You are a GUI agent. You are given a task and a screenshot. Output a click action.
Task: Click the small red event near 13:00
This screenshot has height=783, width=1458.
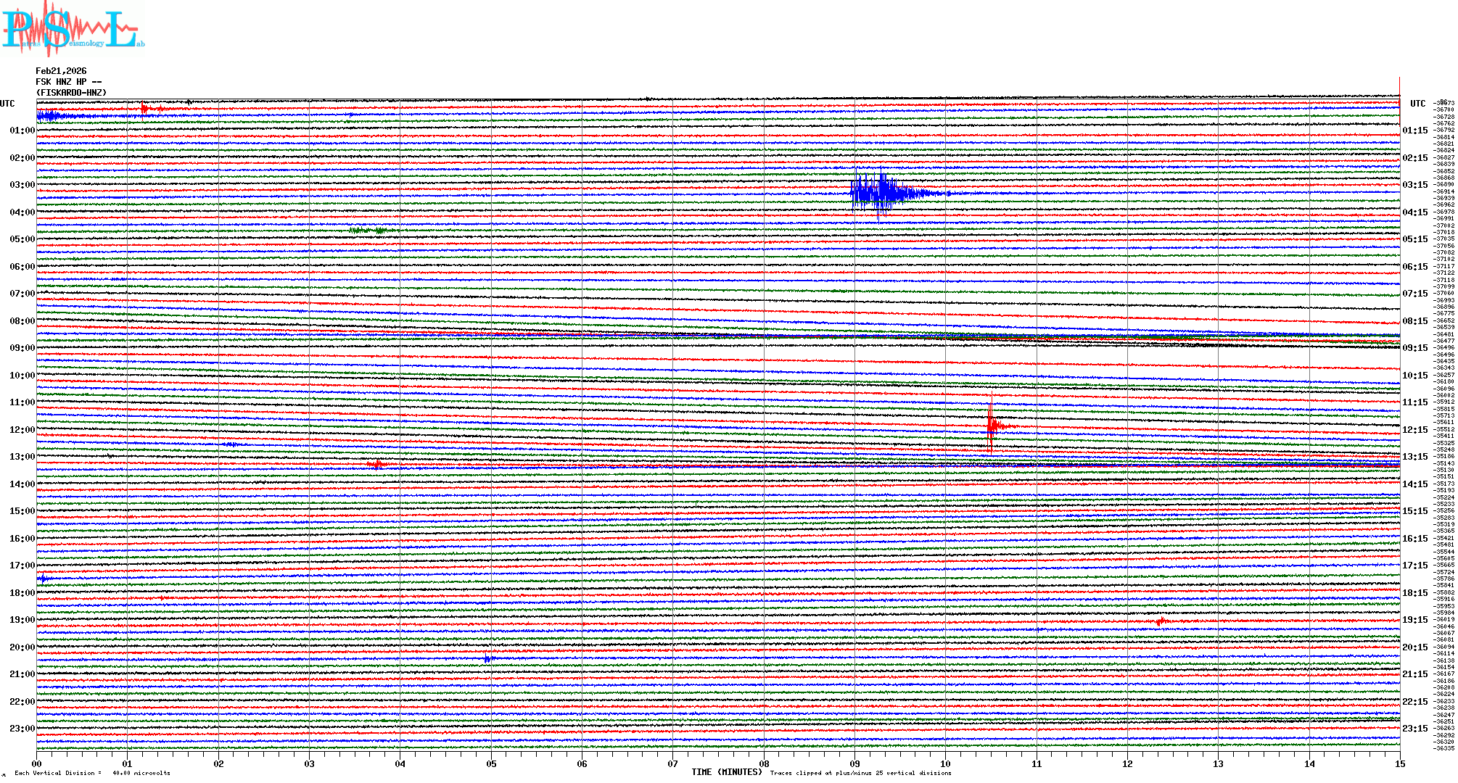[376, 464]
